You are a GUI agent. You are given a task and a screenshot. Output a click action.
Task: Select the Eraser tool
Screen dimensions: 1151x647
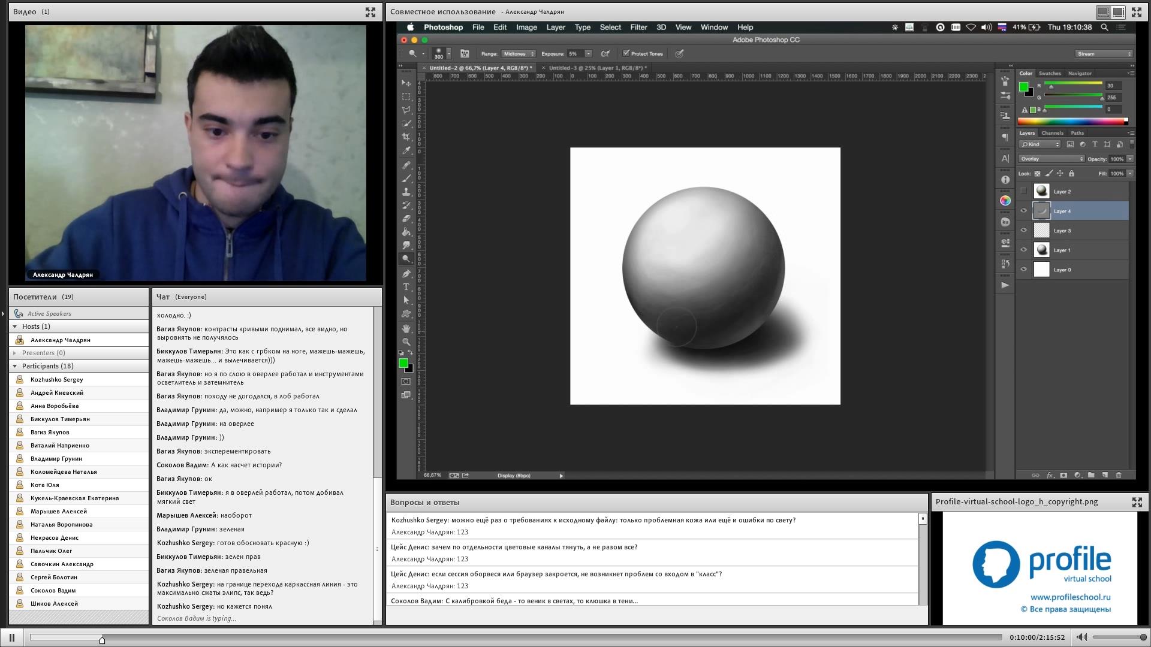tap(406, 219)
